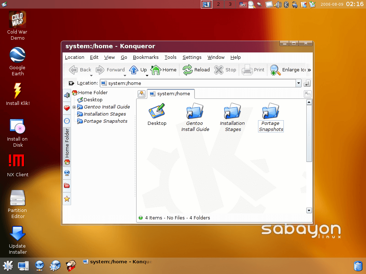The image size is (366, 274).
Task: Clear the Location bar with the eraser icon
Action: point(71,83)
